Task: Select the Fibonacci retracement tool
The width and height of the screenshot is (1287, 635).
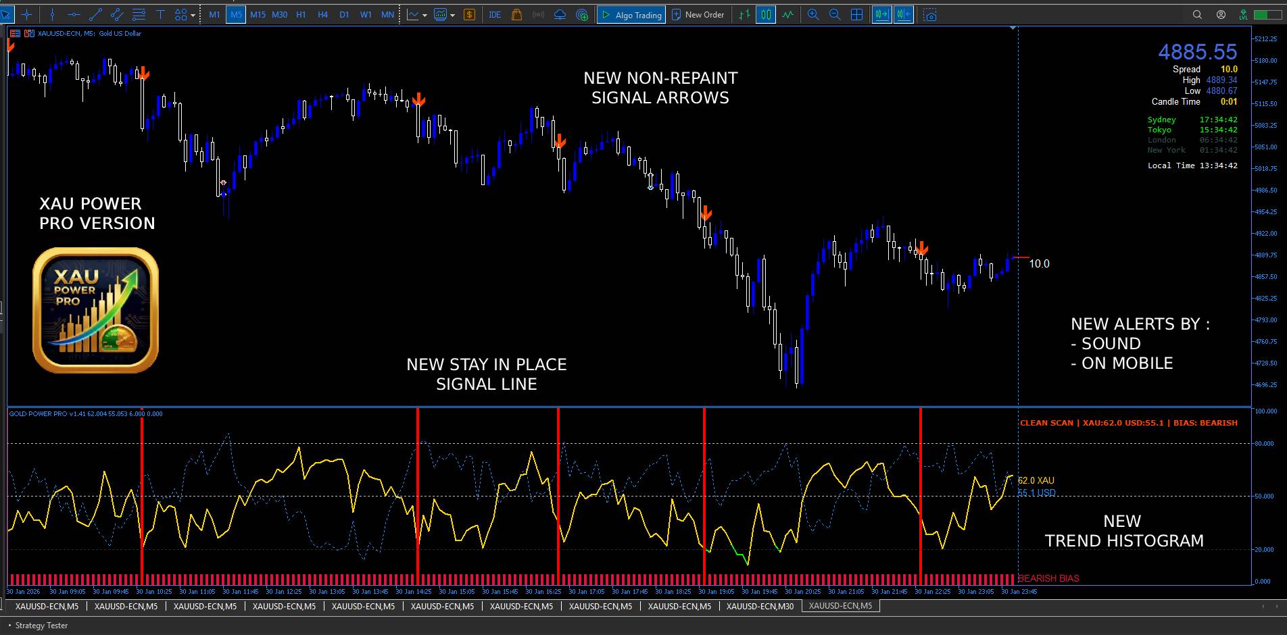Action: coord(139,14)
